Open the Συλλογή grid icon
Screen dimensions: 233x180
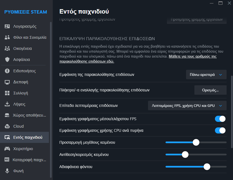point(7,93)
